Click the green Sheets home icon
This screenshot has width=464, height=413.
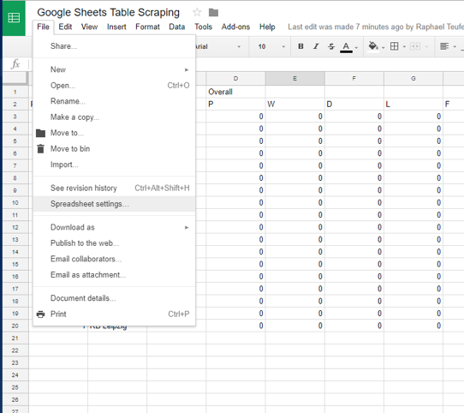tap(14, 18)
